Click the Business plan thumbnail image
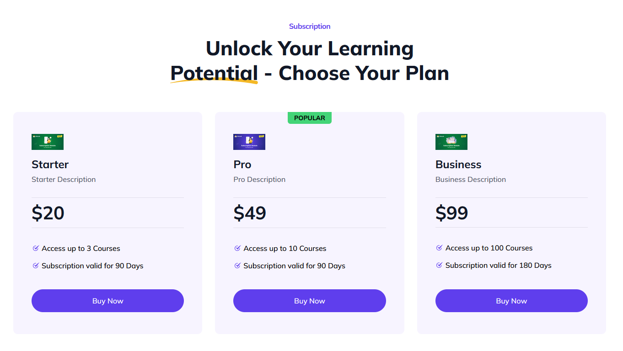Screen dimensions: 623x351 click(x=451, y=142)
